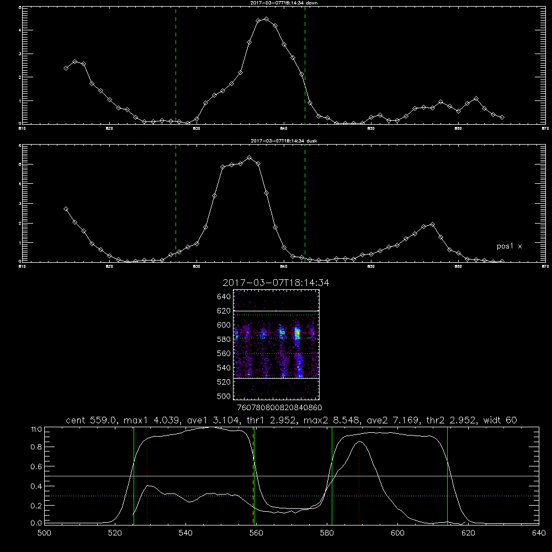
Task: Click bottom plot x-axis label 580
Action: point(327,533)
